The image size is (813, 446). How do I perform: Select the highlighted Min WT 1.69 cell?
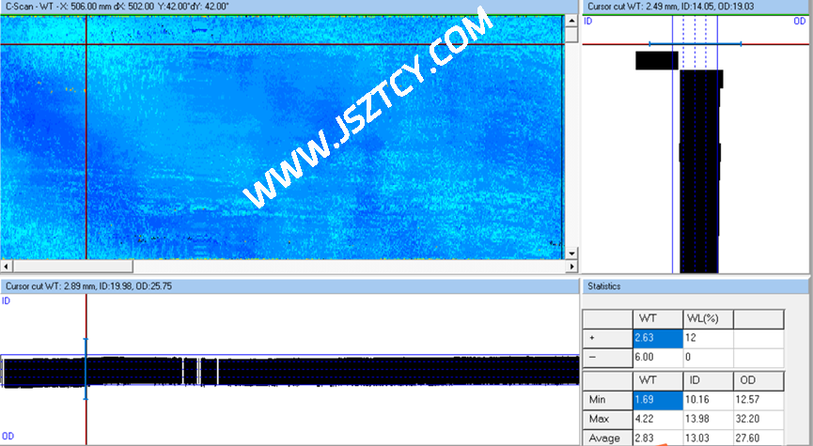coord(655,401)
